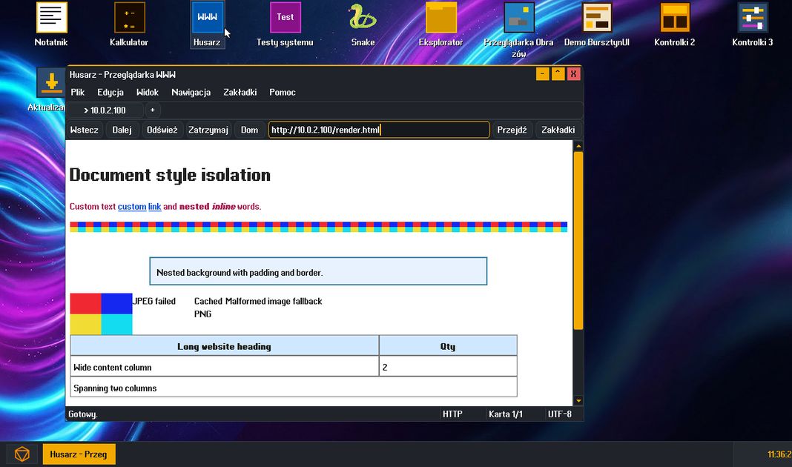Minimize the Husarz browser window

pos(543,74)
